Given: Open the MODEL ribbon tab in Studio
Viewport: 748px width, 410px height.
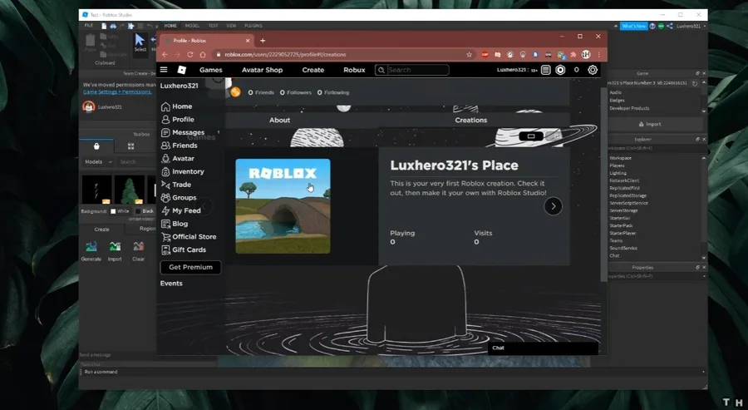Looking at the screenshot, I should pyautogui.click(x=192, y=26).
